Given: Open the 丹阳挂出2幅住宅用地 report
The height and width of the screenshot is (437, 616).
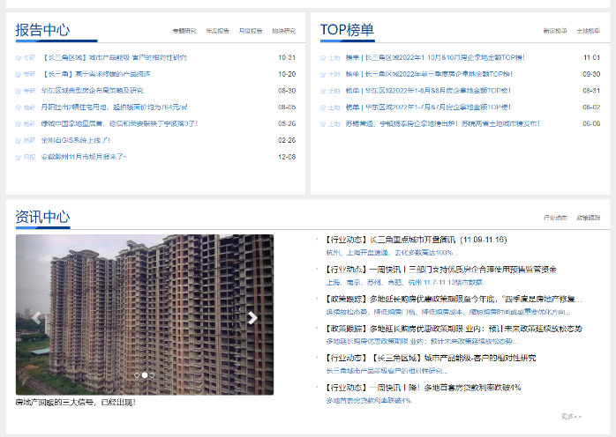Looking at the screenshot, I should click(x=115, y=107).
